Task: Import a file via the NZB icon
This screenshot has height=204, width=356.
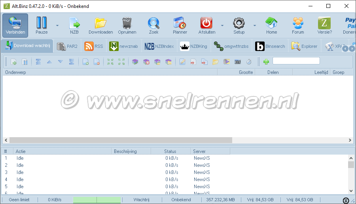Action: click(74, 25)
